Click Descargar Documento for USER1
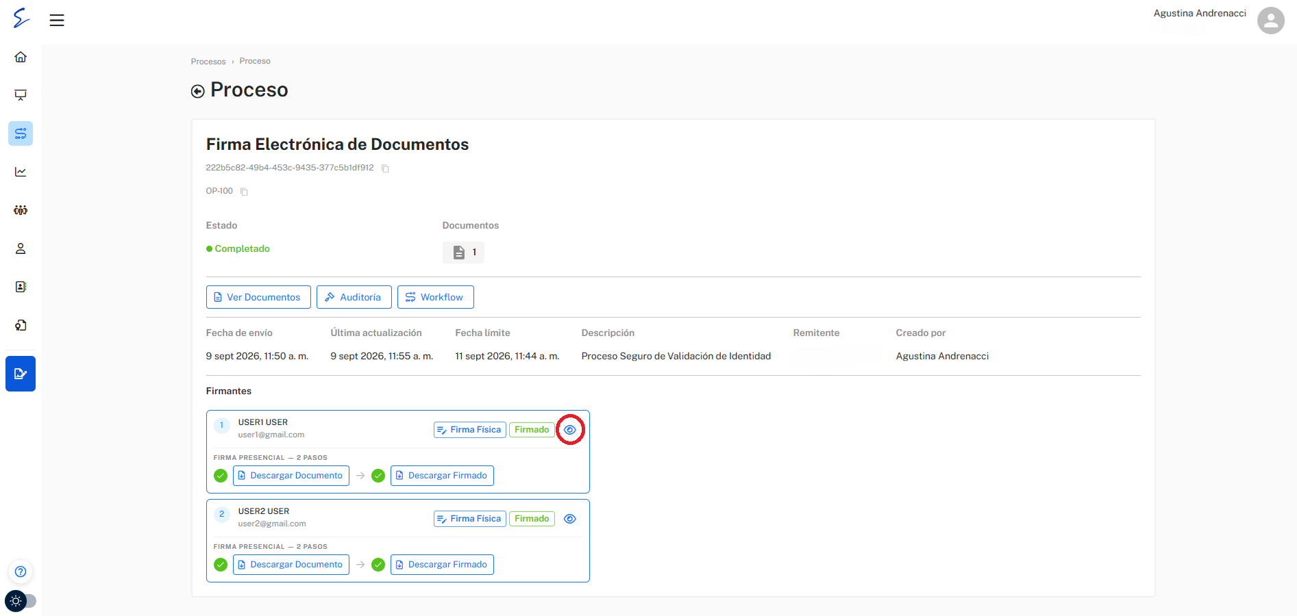The width and height of the screenshot is (1297, 616). (x=291, y=476)
